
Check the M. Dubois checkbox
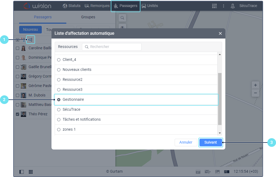(x=18, y=95)
